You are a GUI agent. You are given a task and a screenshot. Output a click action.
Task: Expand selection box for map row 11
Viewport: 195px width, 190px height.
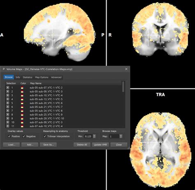click(8, 126)
